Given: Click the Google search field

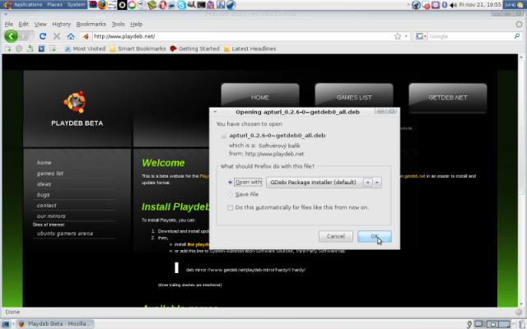Looking at the screenshot, I should click(x=470, y=36).
